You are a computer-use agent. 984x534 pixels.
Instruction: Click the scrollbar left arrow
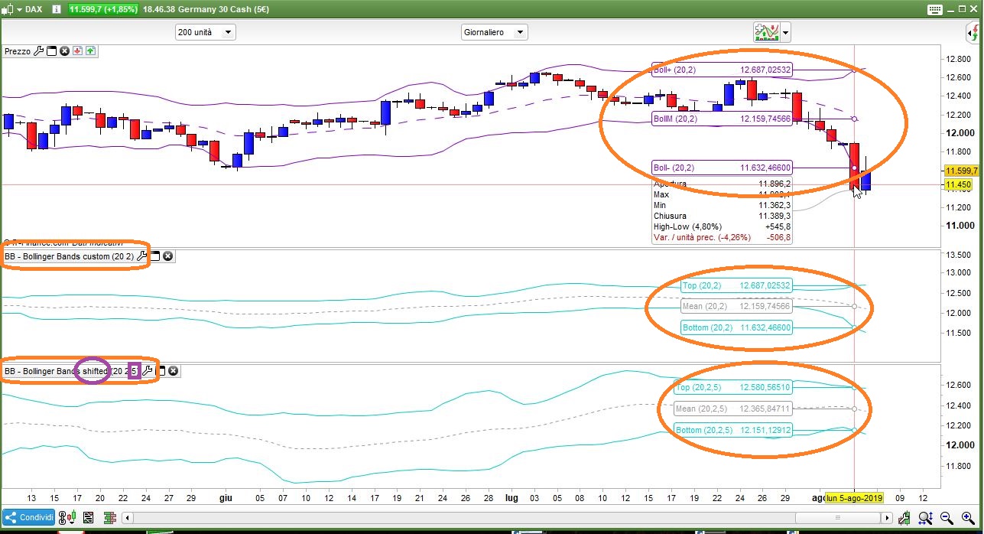[x=128, y=518]
